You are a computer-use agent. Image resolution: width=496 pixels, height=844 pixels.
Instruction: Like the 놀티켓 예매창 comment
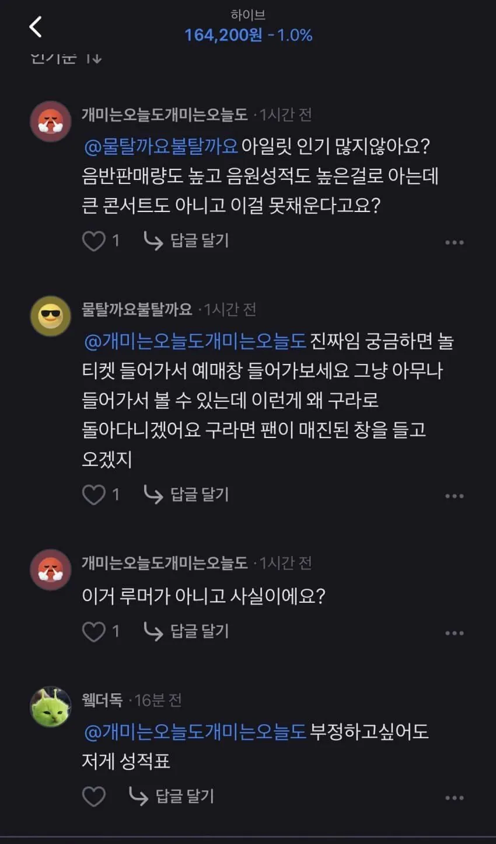(x=93, y=495)
